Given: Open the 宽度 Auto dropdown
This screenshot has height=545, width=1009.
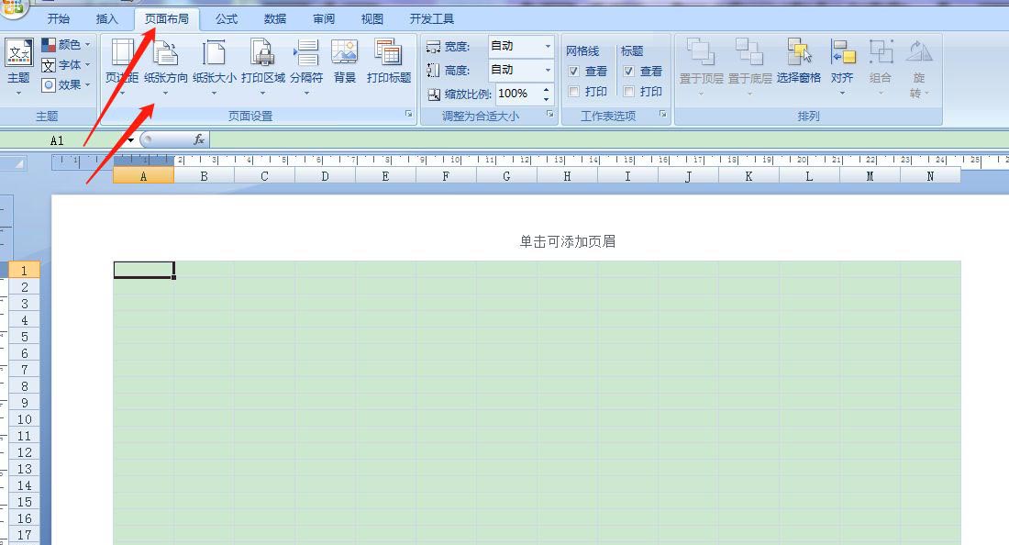Looking at the screenshot, I should (x=546, y=46).
